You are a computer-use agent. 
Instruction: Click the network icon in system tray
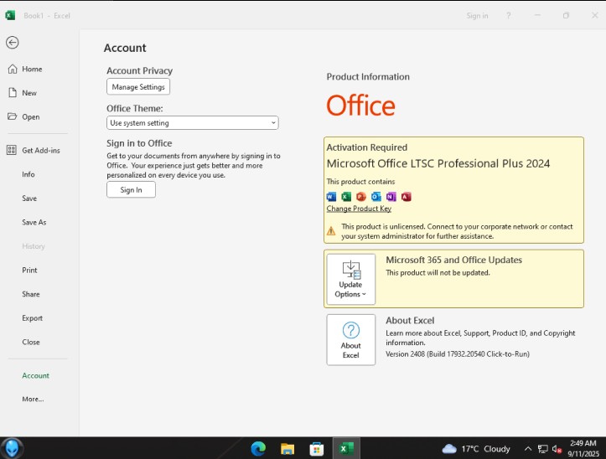click(x=542, y=449)
